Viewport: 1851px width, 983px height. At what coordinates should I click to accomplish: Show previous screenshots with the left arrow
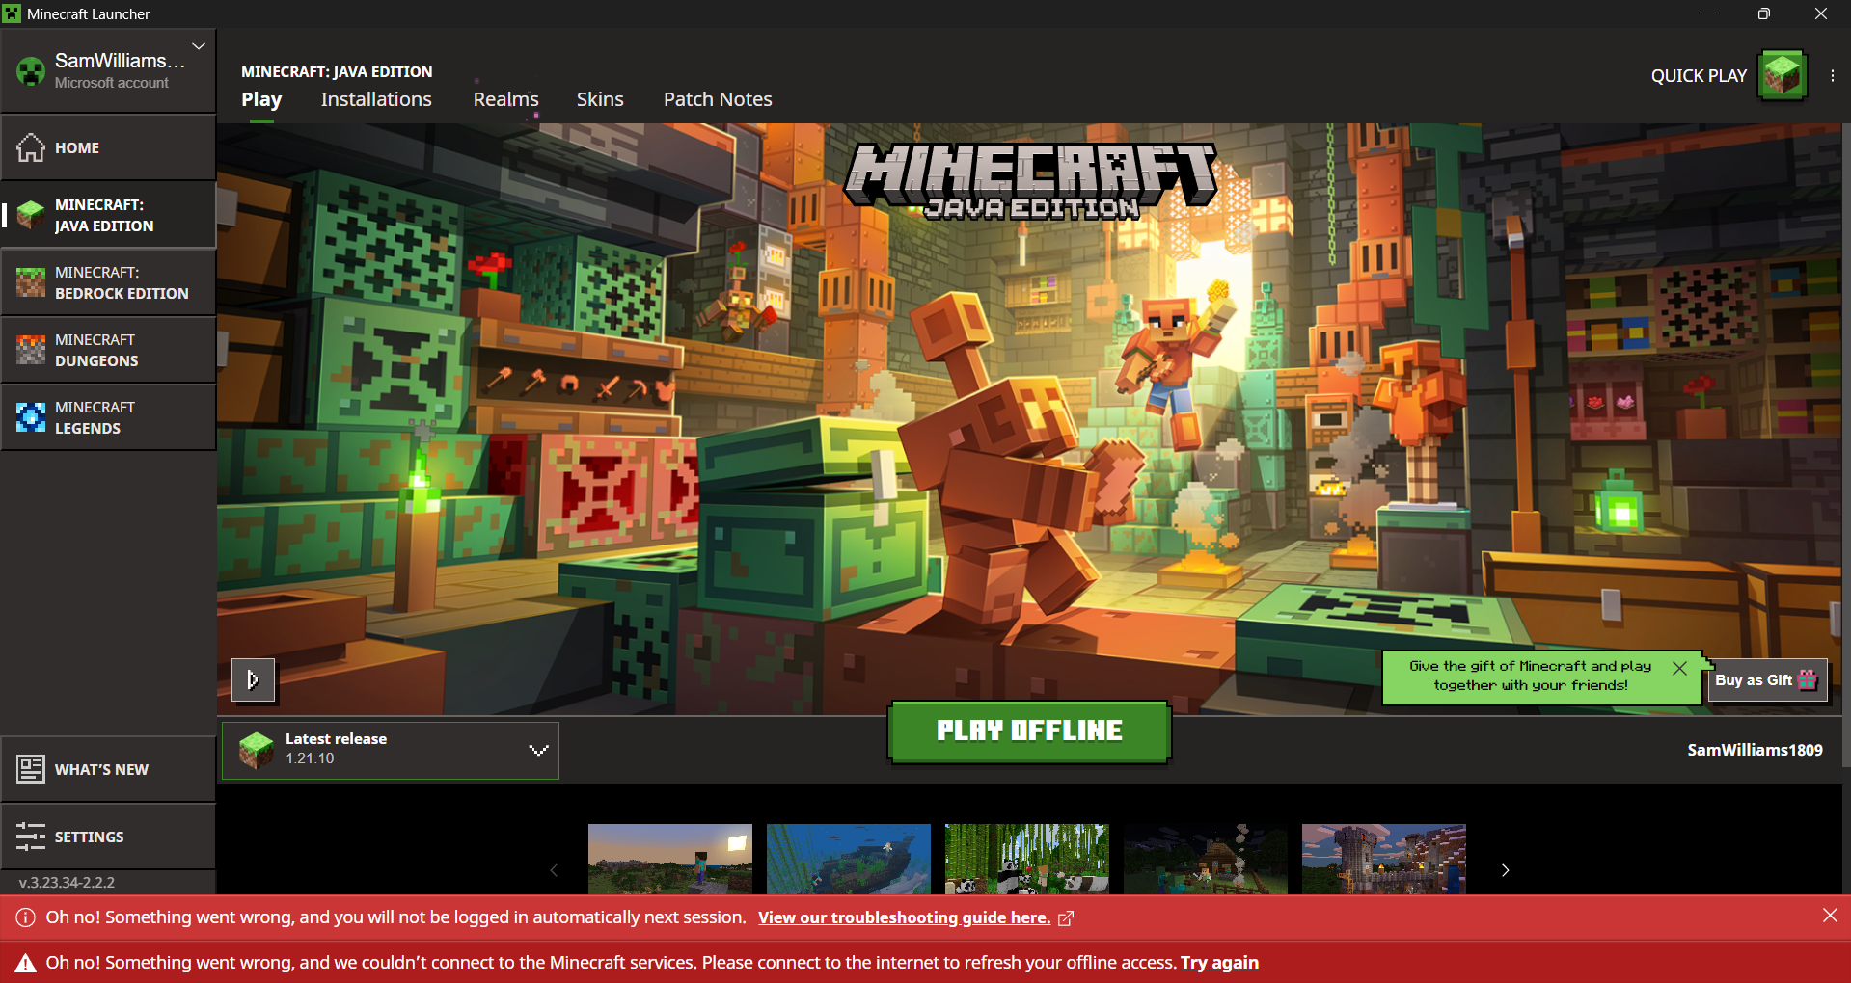click(554, 870)
